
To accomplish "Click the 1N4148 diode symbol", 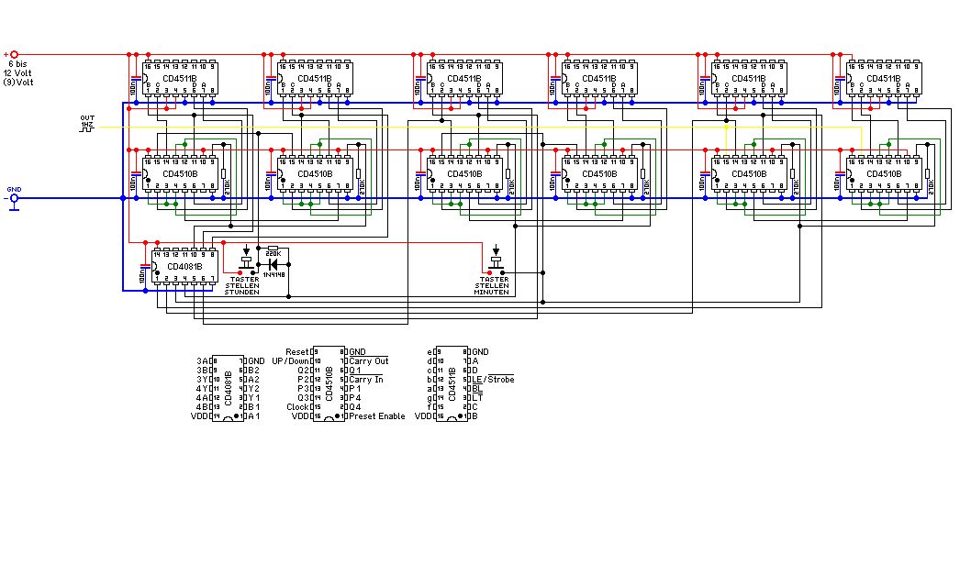I will coord(271,262).
